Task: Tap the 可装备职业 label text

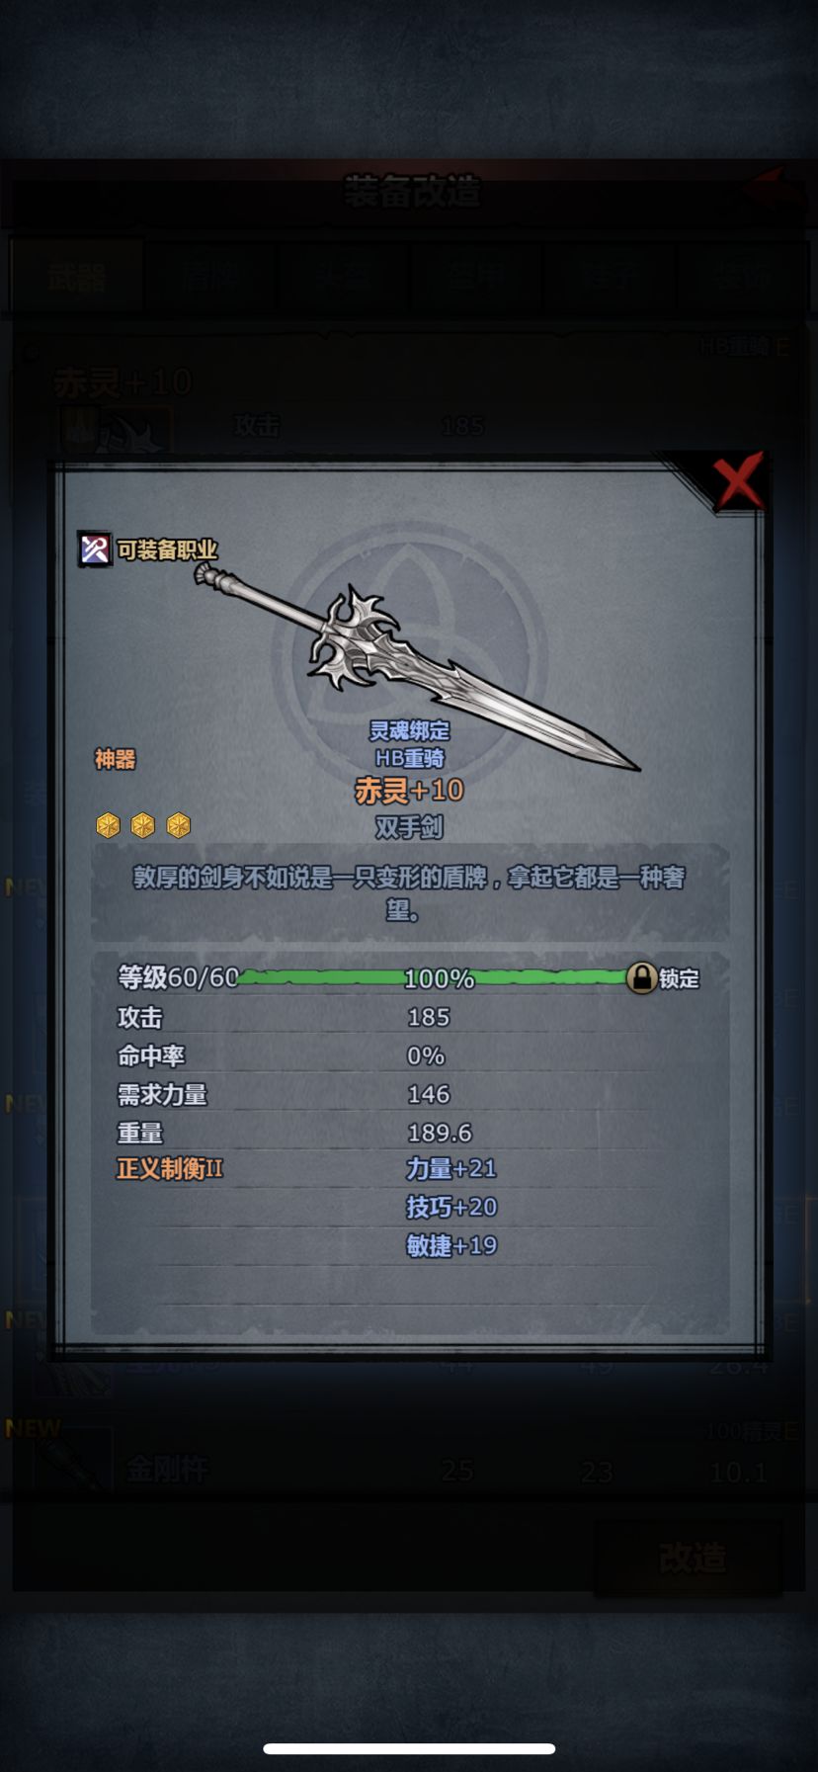Action: pos(167,549)
